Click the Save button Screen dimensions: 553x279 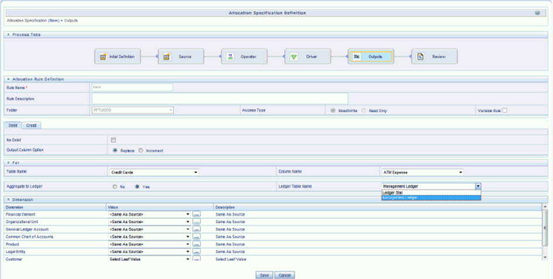(x=264, y=275)
